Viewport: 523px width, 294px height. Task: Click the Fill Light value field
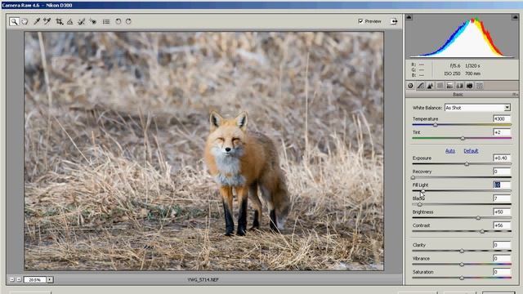point(502,185)
